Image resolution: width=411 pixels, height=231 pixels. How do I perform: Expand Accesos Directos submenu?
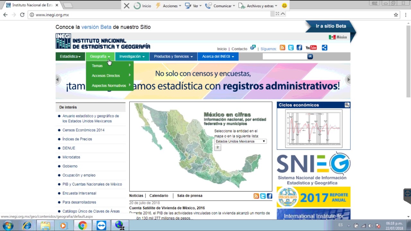[109, 76]
